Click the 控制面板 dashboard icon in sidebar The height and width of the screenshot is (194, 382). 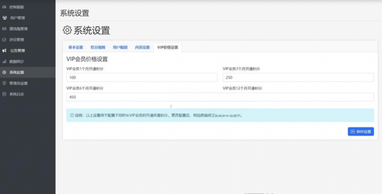click(x=4, y=7)
